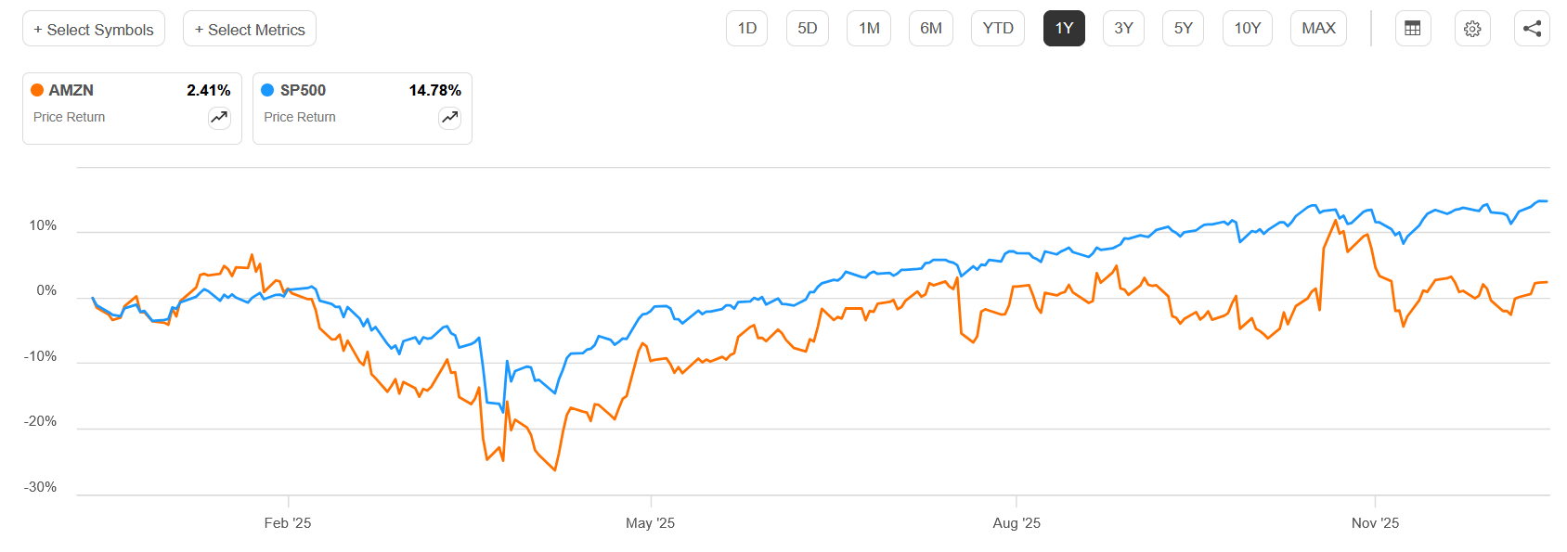Select the YTD timeframe
The width and height of the screenshot is (1567, 552).
coord(997,28)
